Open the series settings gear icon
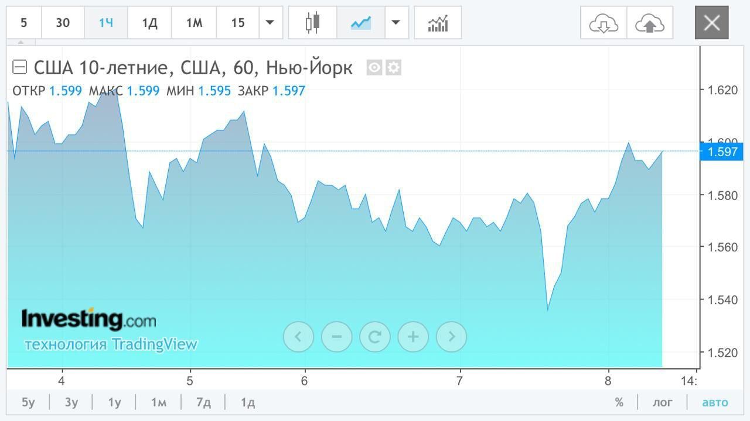The height and width of the screenshot is (421, 750). pyautogui.click(x=393, y=68)
